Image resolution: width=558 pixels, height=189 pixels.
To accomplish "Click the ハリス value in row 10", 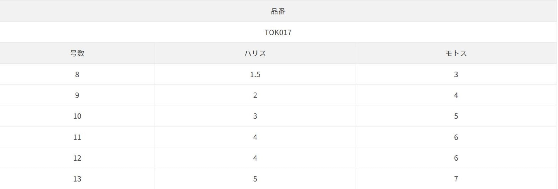I will point(255,116).
